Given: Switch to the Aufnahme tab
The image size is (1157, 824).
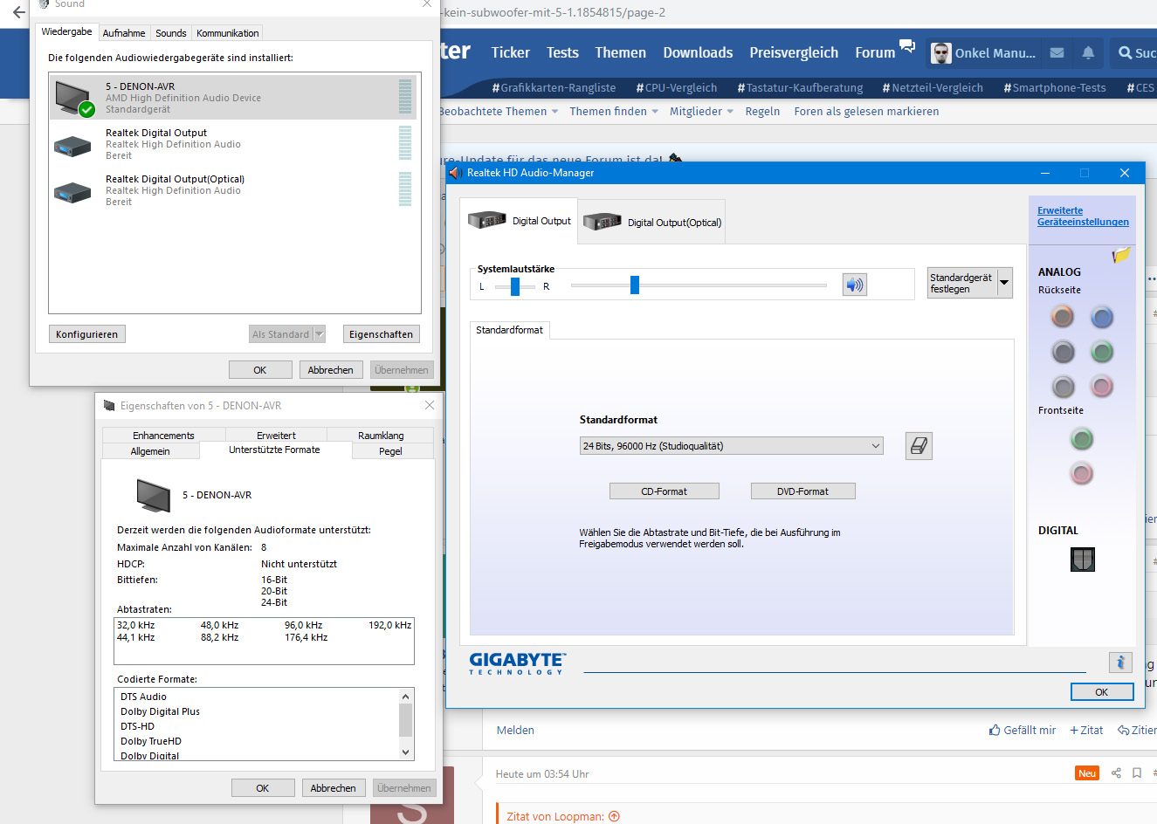Looking at the screenshot, I should click(x=124, y=33).
